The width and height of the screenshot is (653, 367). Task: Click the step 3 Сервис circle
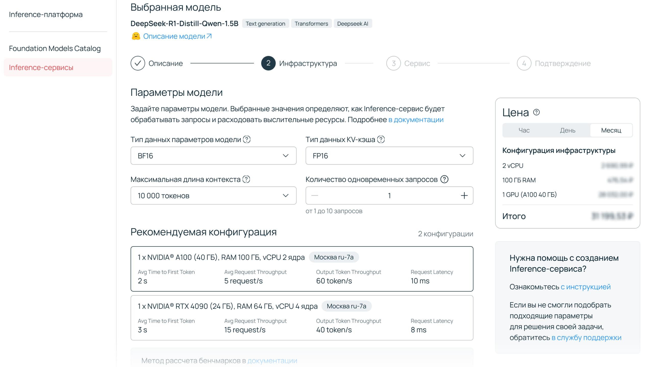pyautogui.click(x=393, y=63)
